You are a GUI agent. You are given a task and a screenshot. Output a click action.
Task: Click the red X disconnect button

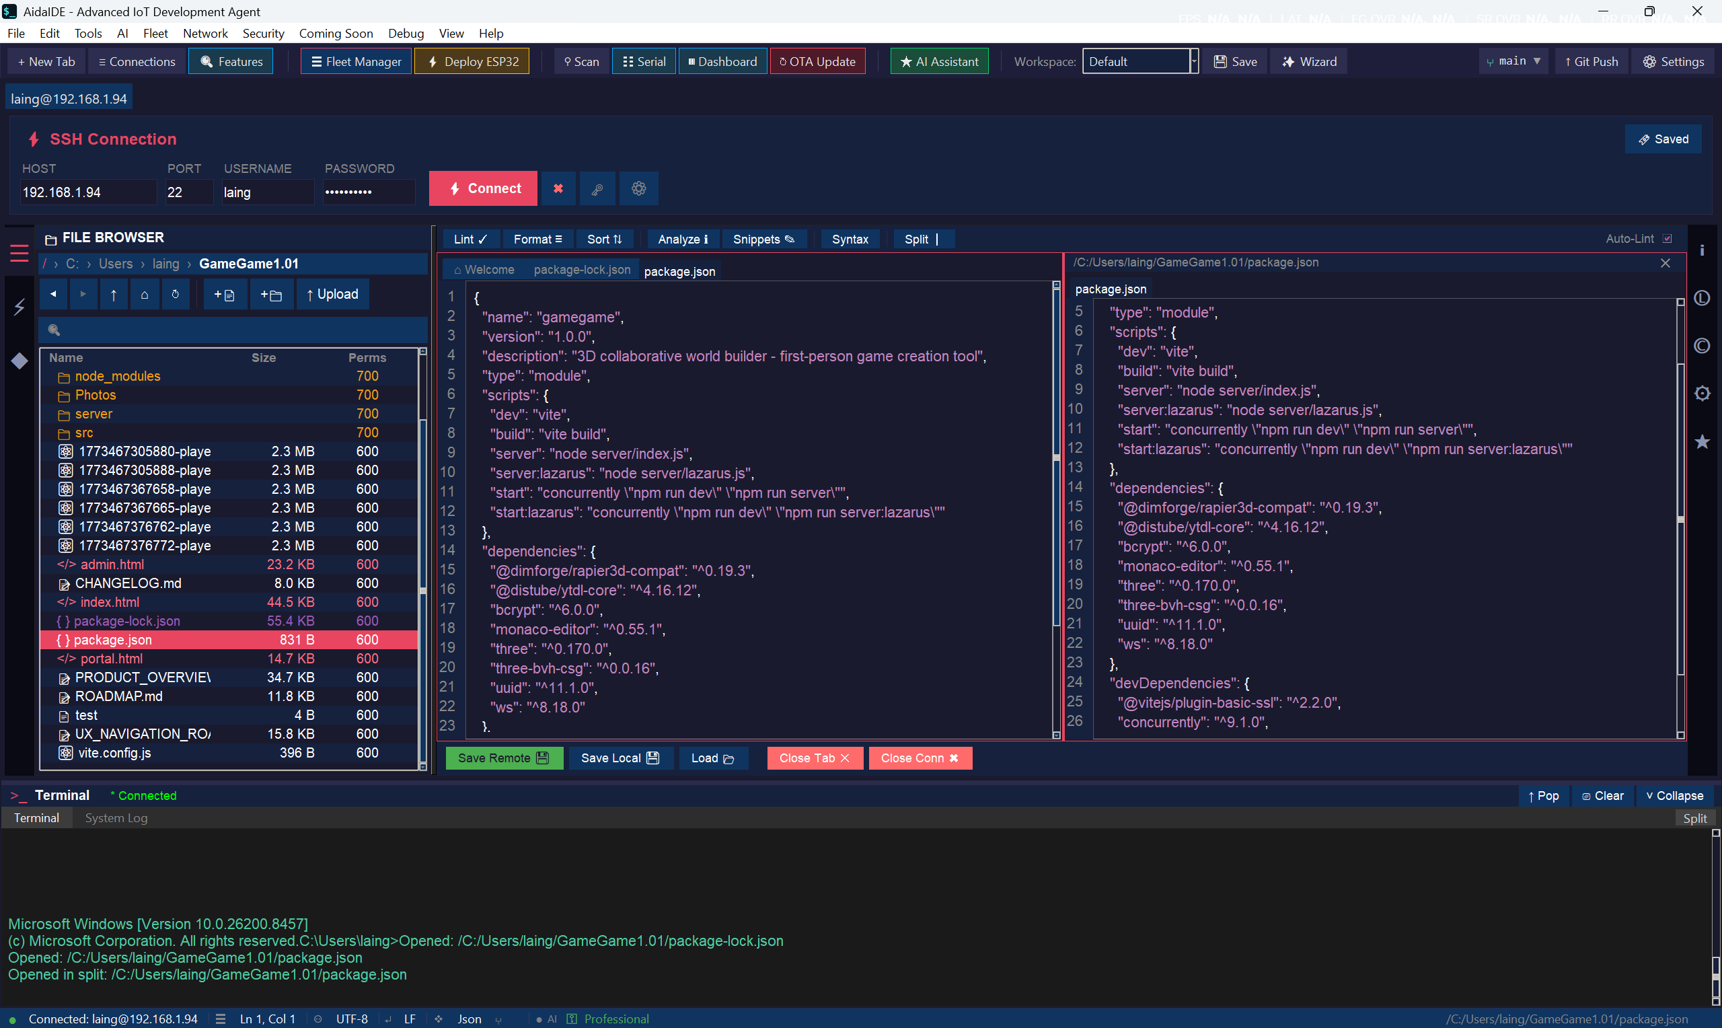(558, 188)
